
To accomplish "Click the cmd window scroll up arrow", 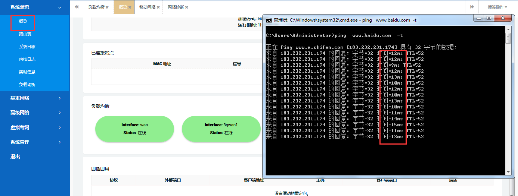I will pyautogui.click(x=508, y=30).
